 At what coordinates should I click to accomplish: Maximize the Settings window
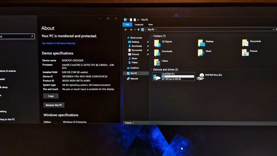(x=108, y=18)
